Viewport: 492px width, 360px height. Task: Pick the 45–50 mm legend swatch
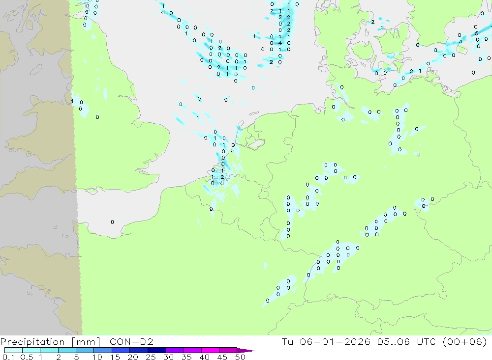tap(228, 350)
